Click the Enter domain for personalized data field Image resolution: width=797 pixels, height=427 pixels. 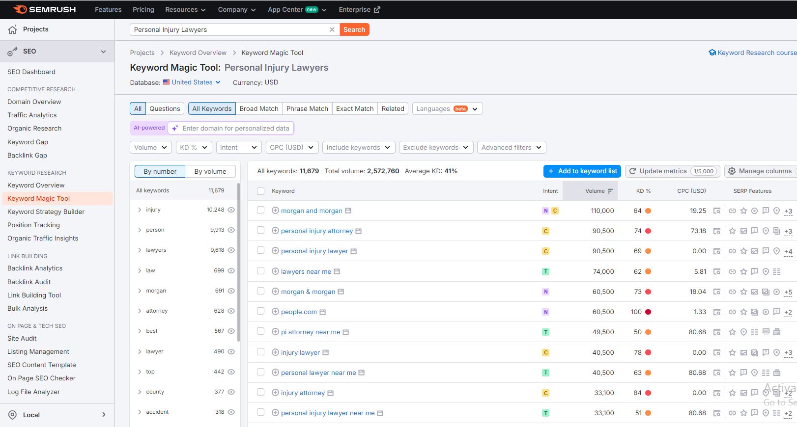(231, 128)
